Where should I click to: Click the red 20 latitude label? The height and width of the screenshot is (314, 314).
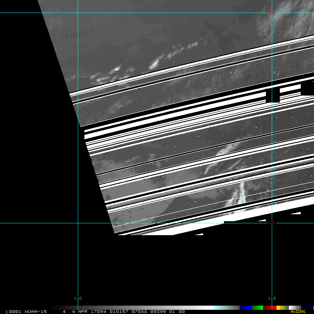click(271, 223)
